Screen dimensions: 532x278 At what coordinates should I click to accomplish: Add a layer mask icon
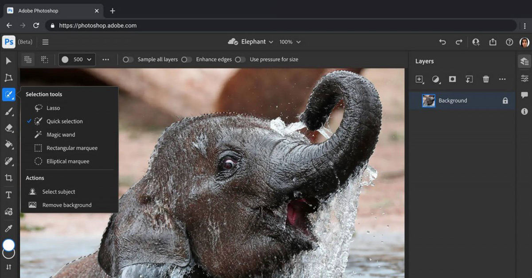tap(452, 79)
